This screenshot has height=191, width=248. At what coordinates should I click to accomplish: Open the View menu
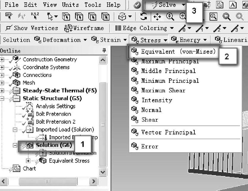pyautogui.click(x=50, y=5)
